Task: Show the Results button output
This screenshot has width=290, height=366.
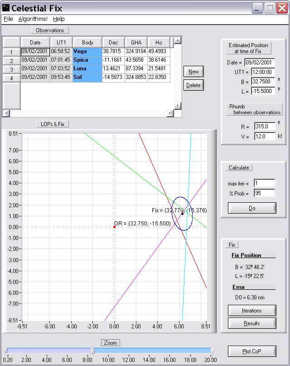Action: pos(251,323)
